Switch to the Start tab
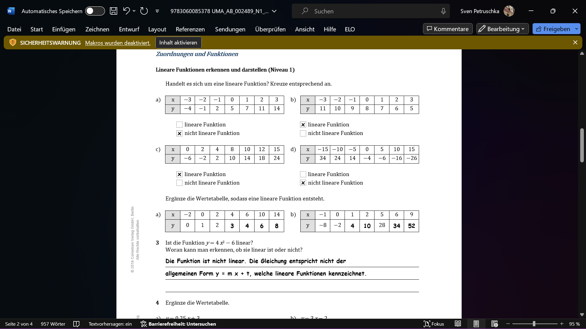This screenshot has width=586, height=329. (x=37, y=29)
